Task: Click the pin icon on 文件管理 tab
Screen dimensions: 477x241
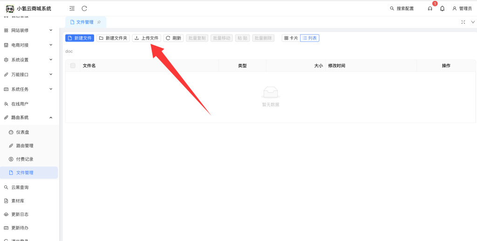Action: coord(99,22)
